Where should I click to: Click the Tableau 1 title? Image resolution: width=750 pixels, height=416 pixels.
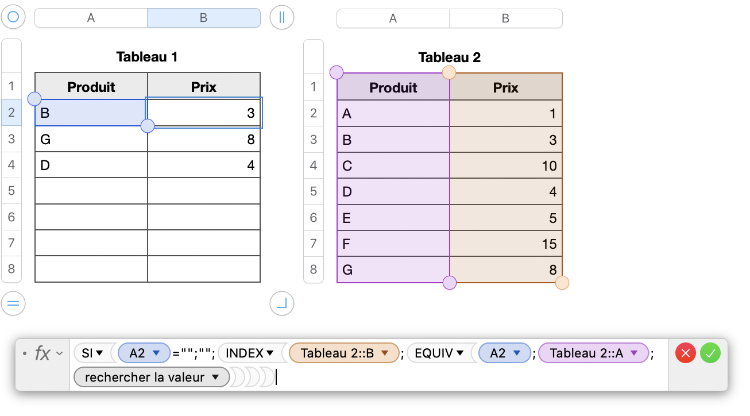147,57
